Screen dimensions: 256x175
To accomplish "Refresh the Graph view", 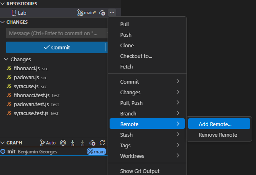I will click(x=103, y=143).
